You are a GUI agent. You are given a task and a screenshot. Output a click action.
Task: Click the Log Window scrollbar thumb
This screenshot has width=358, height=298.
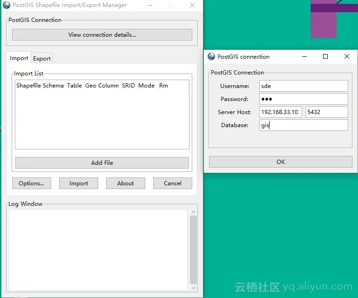[193, 250]
